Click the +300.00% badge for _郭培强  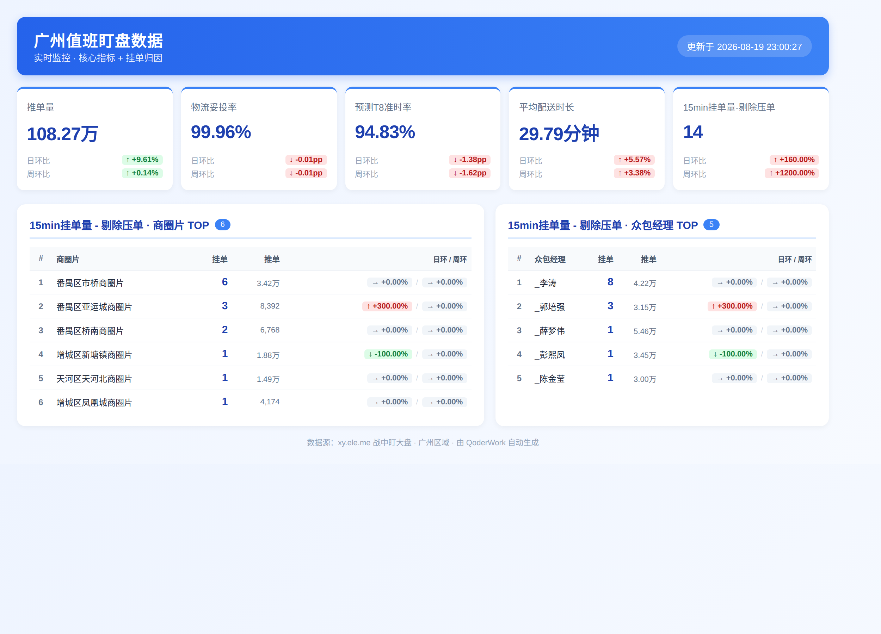click(732, 306)
